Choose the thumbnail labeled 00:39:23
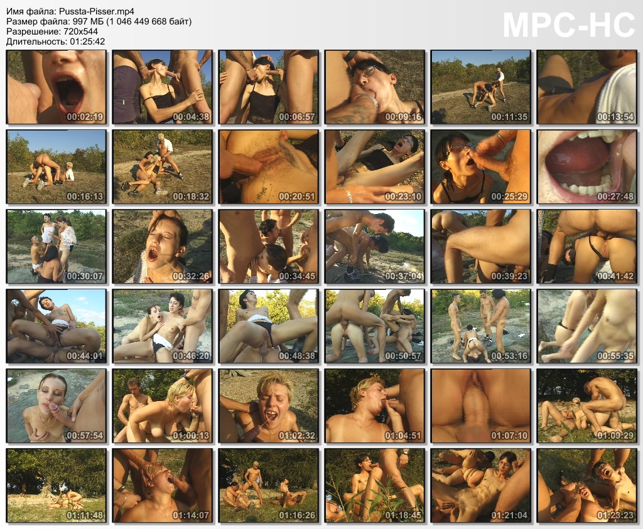This screenshot has height=529, width=643. [480, 246]
